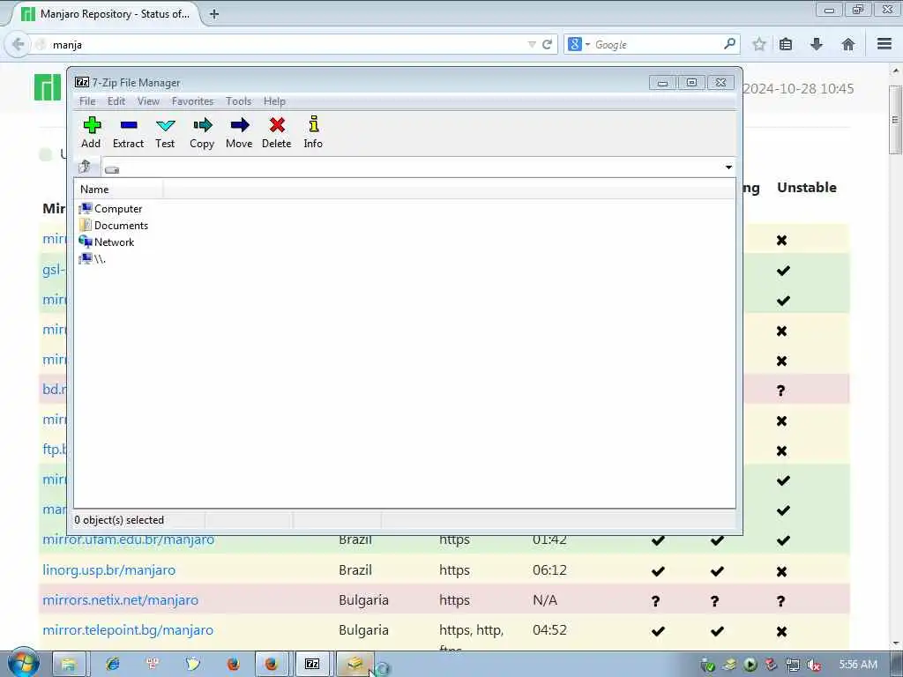Sort by the Name column header
The image size is (903, 677).
pos(119,190)
